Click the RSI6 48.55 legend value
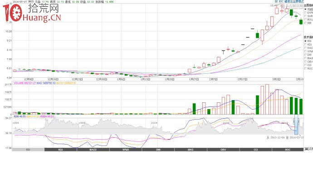313x176 pixels. tap(20, 116)
